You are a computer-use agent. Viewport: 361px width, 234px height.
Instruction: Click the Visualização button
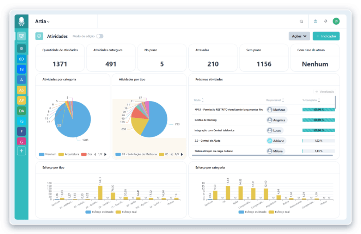point(324,92)
